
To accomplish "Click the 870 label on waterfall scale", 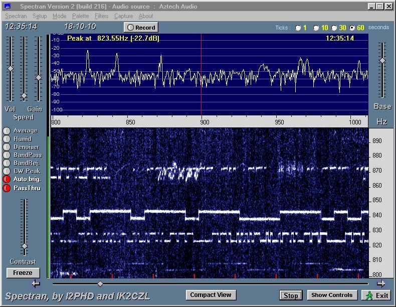I will coord(377,171).
